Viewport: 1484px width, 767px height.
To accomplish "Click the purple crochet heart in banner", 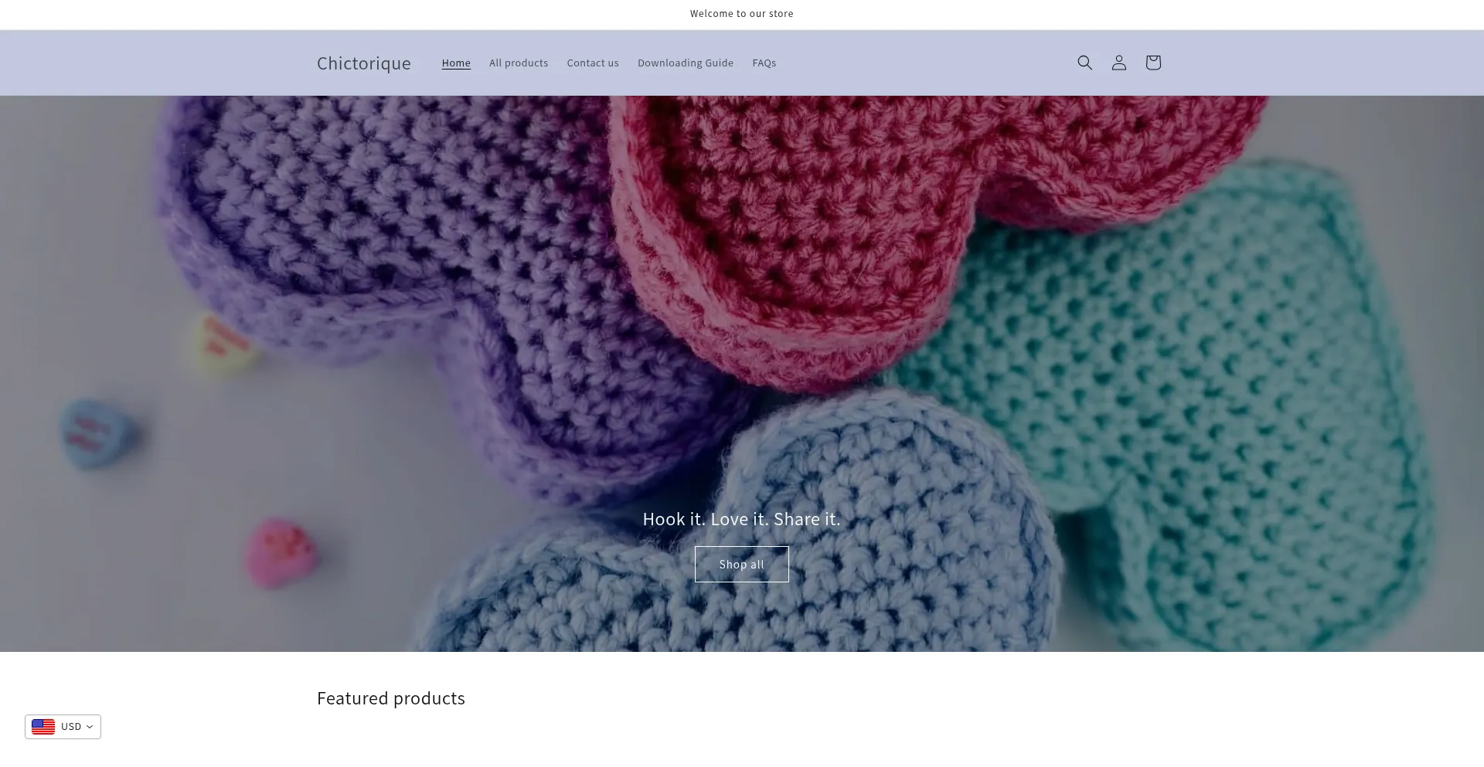I will coord(402,255).
